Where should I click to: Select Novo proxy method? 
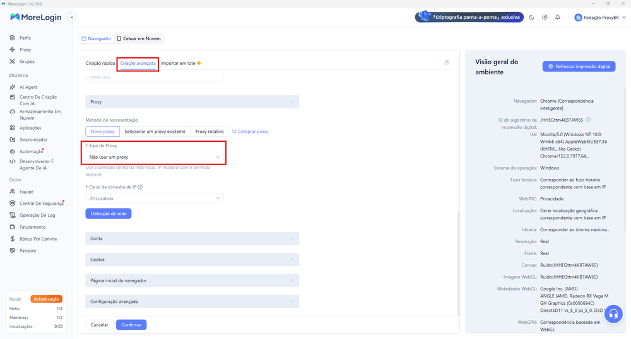(x=102, y=131)
